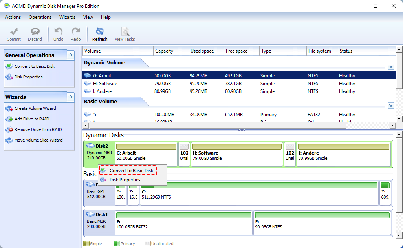The image size is (403, 248).
Task: Choose Convert to Basic Disk in context menu
Action: (x=131, y=171)
